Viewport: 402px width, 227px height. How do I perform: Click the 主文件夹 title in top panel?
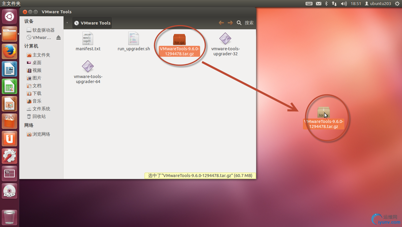tap(11, 4)
